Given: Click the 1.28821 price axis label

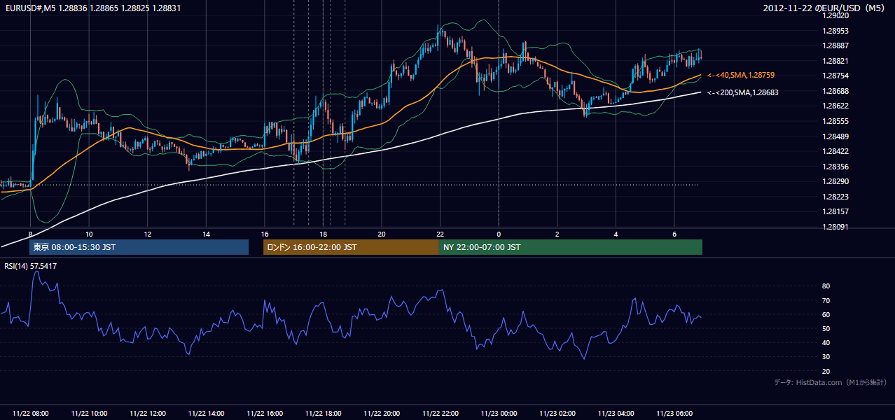Looking at the screenshot, I should (x=835, y=61).
